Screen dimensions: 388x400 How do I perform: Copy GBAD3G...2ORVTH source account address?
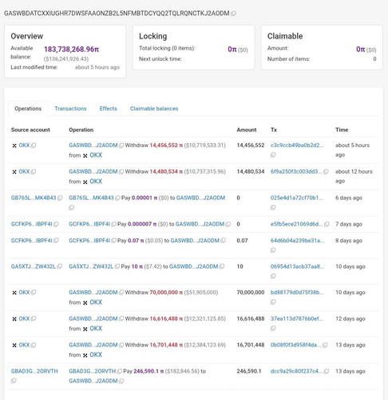pos(14,381)
